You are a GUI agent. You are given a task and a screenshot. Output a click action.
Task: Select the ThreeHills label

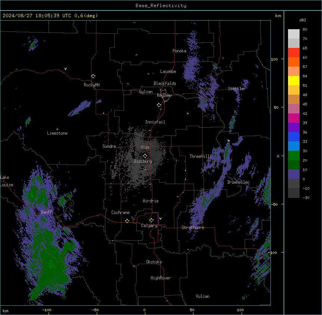click(x=201, y=156)
